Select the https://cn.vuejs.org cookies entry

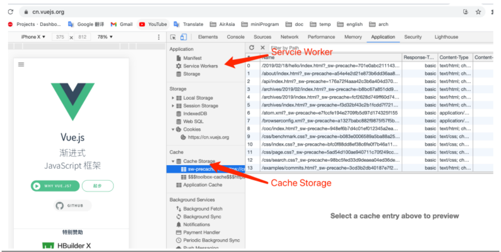[208, 138]
